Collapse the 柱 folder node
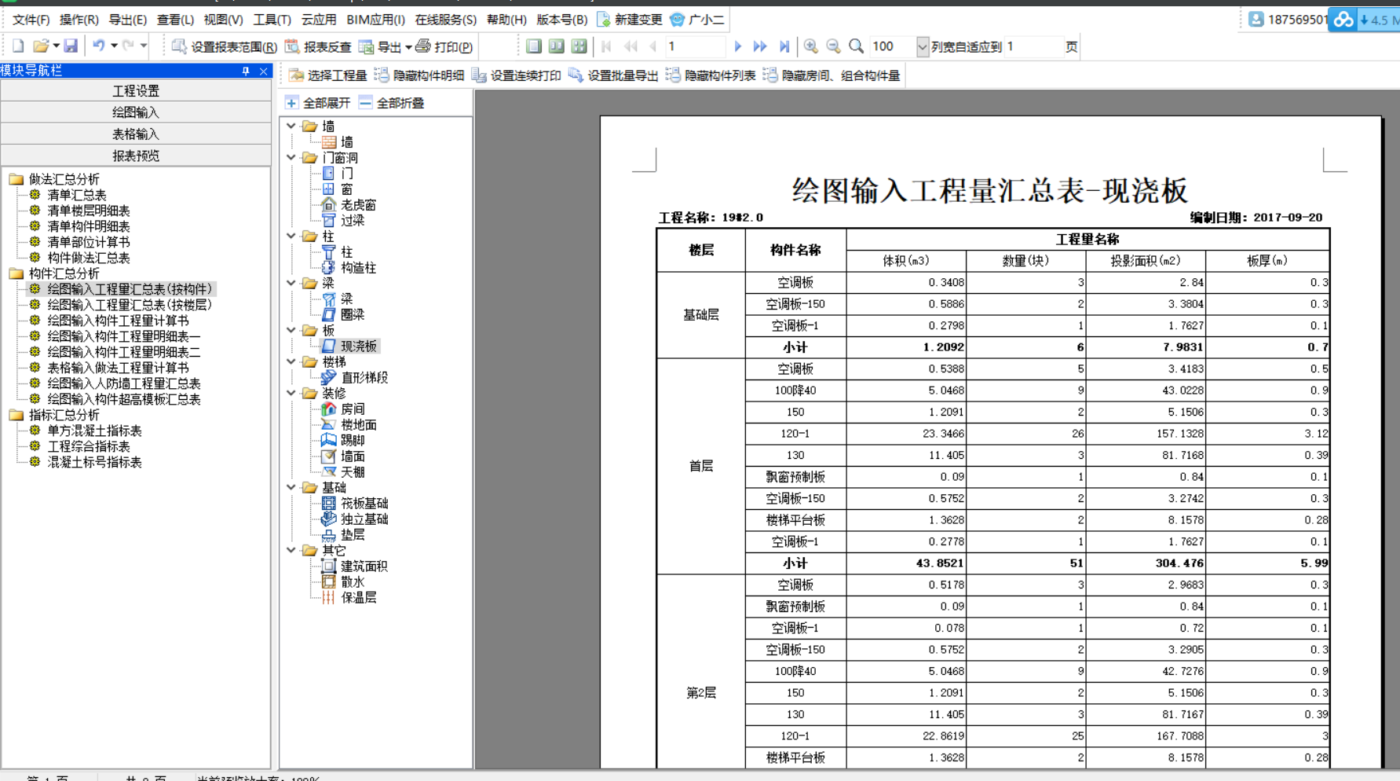1400x781 pixels. (291, 236)
